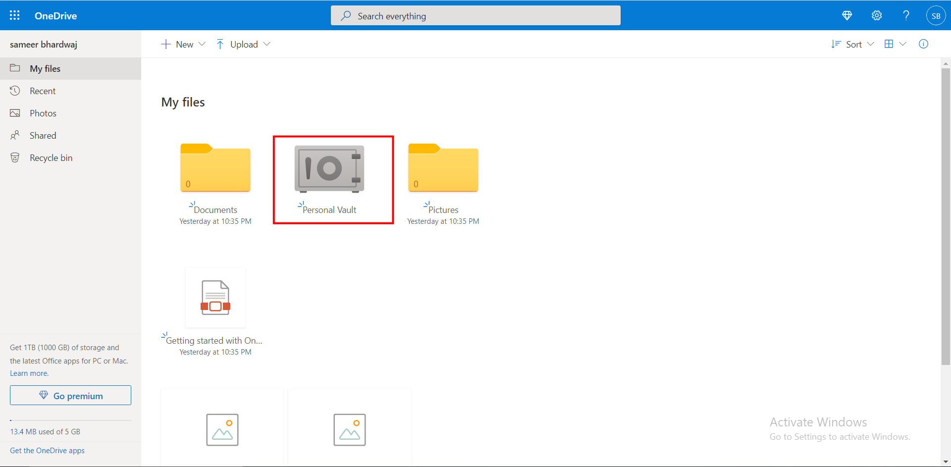Click the Documents folder name
The width and height of the screenshot is (951, 467).
215,209
